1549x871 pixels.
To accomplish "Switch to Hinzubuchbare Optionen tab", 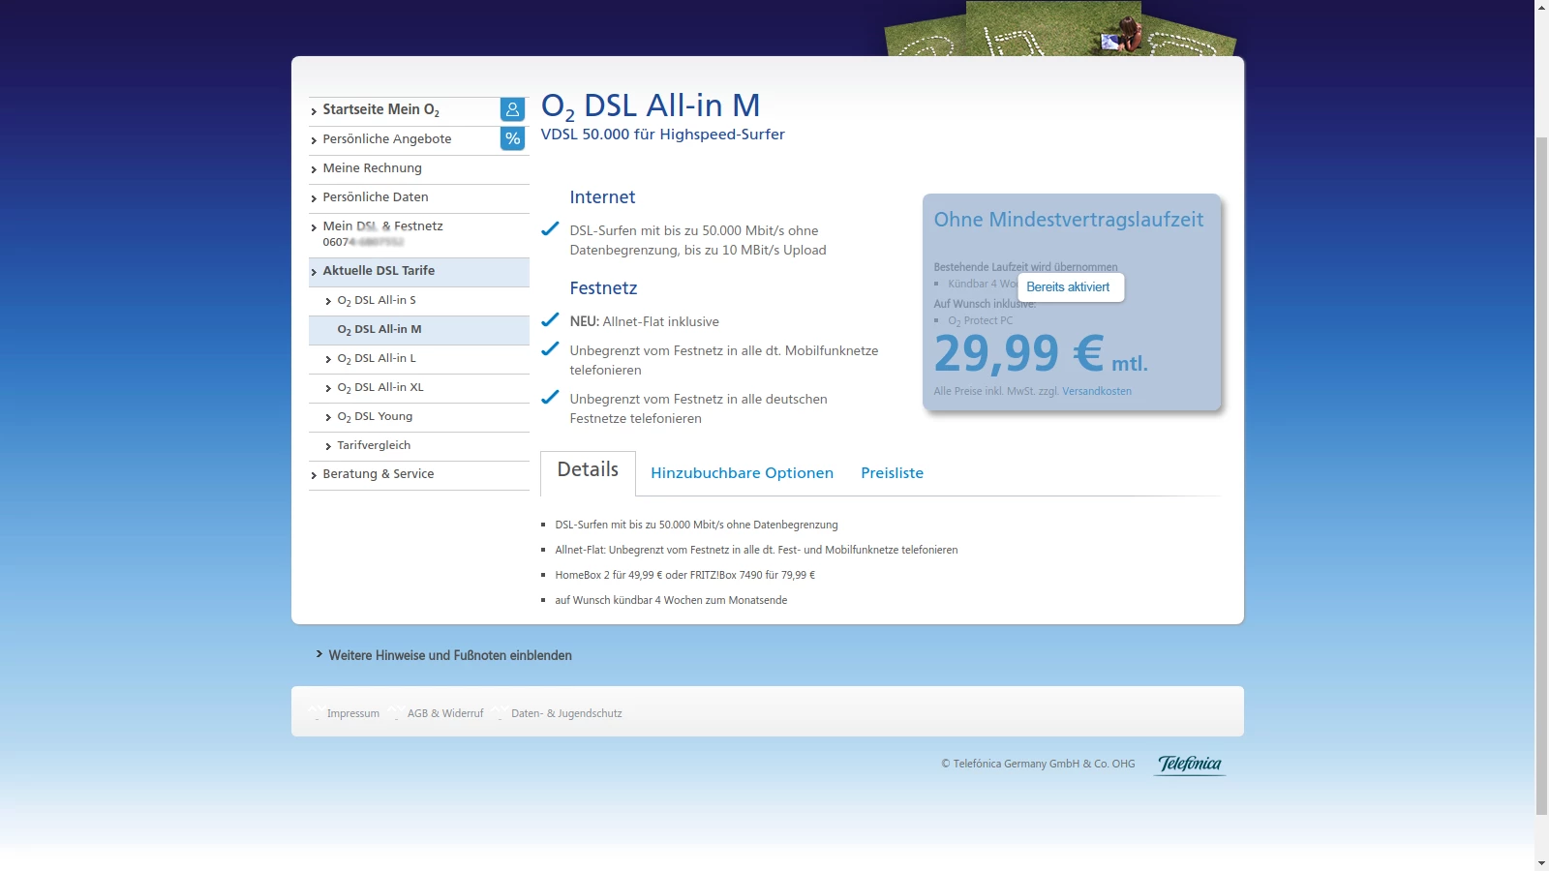I will point(742,473).
